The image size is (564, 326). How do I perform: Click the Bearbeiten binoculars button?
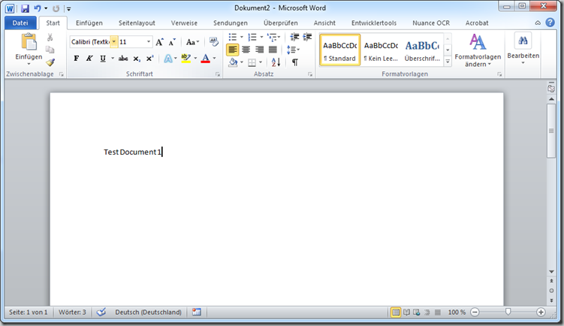click(523, 49)
